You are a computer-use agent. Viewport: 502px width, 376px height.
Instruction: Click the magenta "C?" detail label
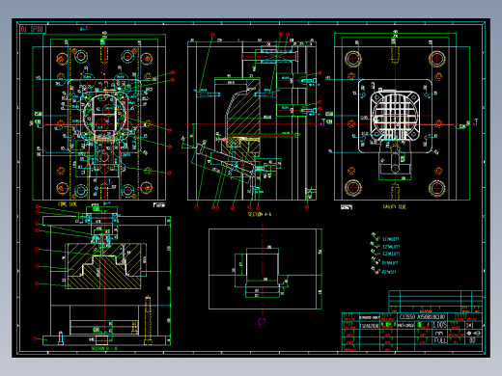point(262,321)
